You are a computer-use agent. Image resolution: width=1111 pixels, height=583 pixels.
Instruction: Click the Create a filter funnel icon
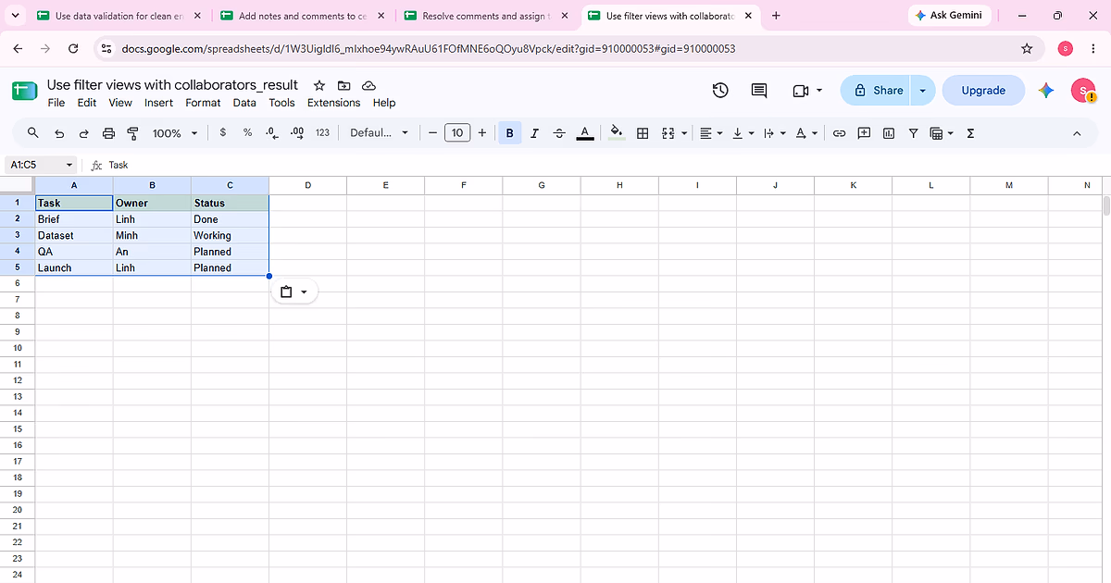913,133
